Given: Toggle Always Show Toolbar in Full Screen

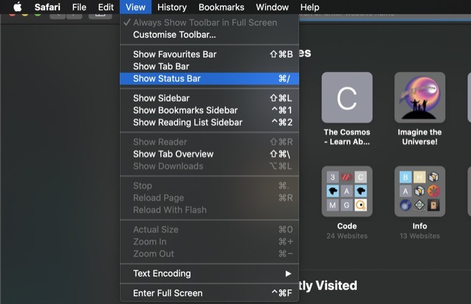Looking at the screenshot, I should click(x=209, y=22).
